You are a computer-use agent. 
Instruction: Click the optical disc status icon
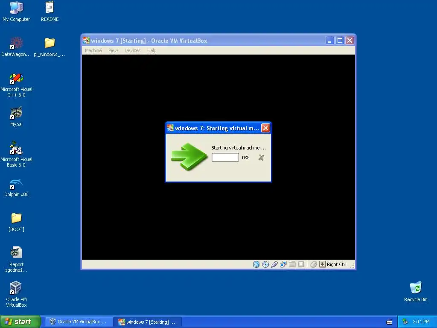pos(265,264)
